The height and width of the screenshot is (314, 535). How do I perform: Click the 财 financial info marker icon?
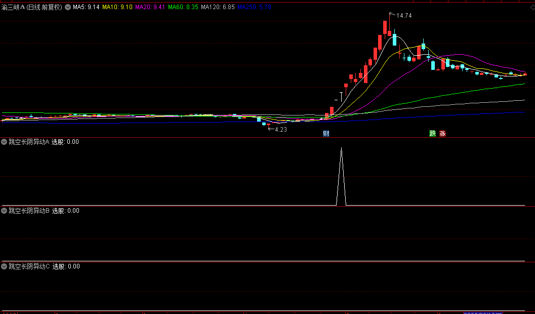pyautogui.click(x=326, y=134)
